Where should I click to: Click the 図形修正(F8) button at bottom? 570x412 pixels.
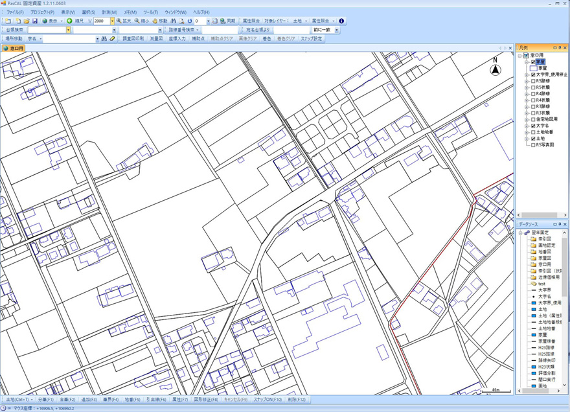click(x=206, y=400)
